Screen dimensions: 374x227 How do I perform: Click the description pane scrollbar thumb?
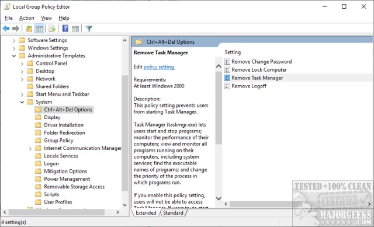click(x=219, y=107)
